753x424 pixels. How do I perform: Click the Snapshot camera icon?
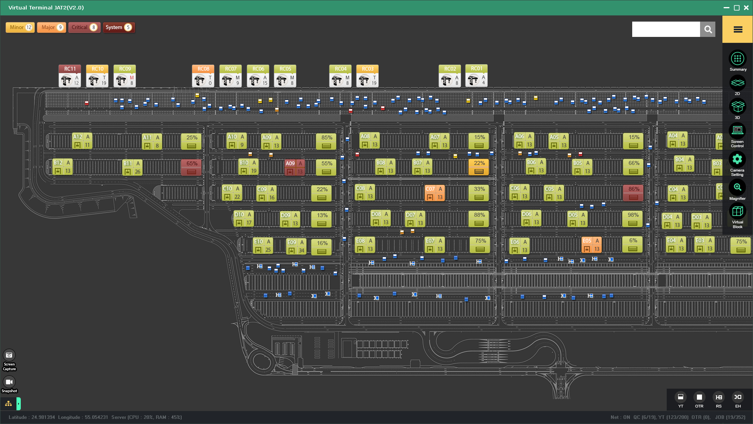(9, 382)
